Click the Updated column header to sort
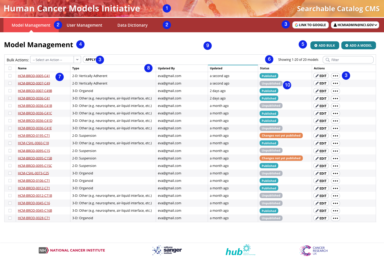This screenshot has width=384, height=260. [216, 68]
